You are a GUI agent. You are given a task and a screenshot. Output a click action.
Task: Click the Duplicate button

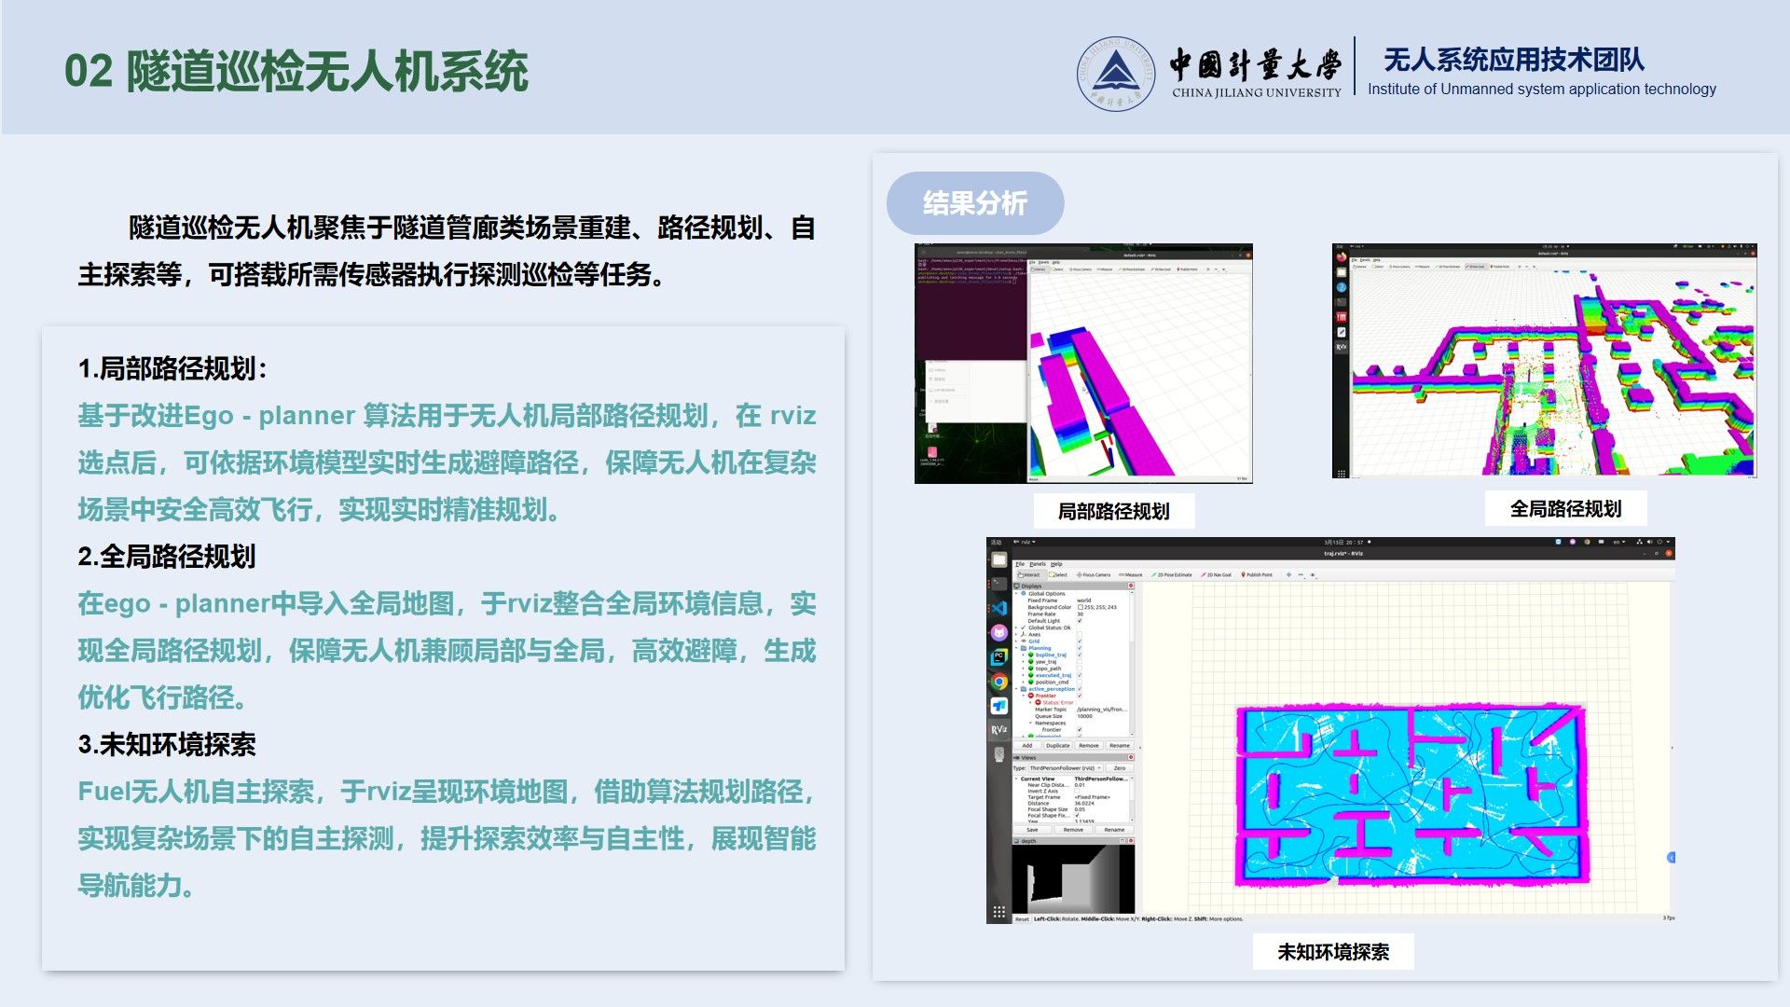pos(1057,746)
